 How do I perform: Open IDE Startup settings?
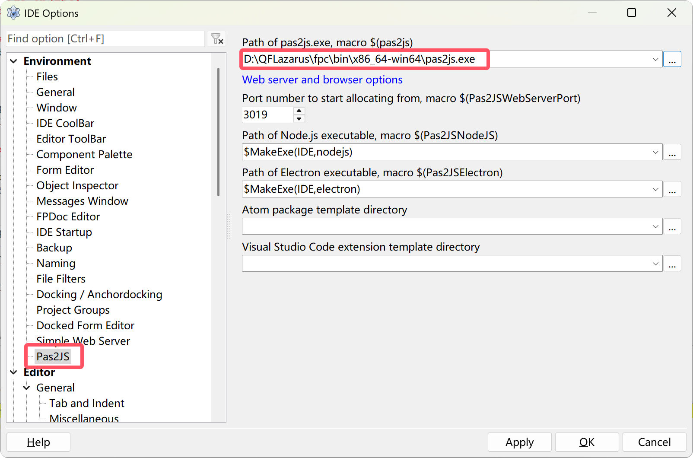point(64,232)
